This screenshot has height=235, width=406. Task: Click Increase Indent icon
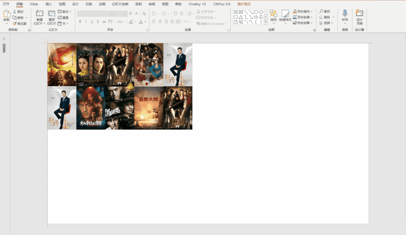click(181, 14)
